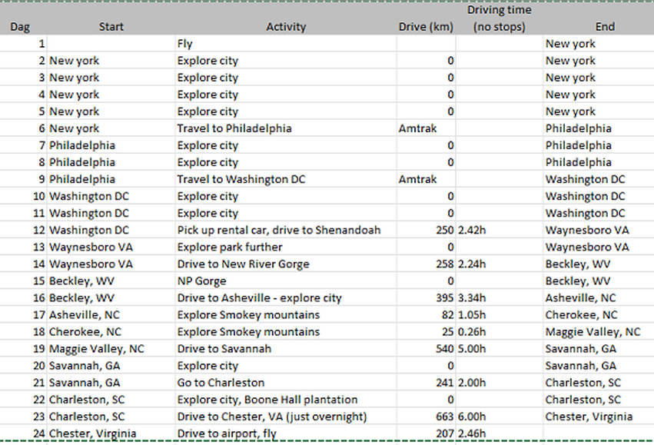Select the 'Start' column header cell
This screenshot has height=445, width=654.
click(x=111, y=27)
